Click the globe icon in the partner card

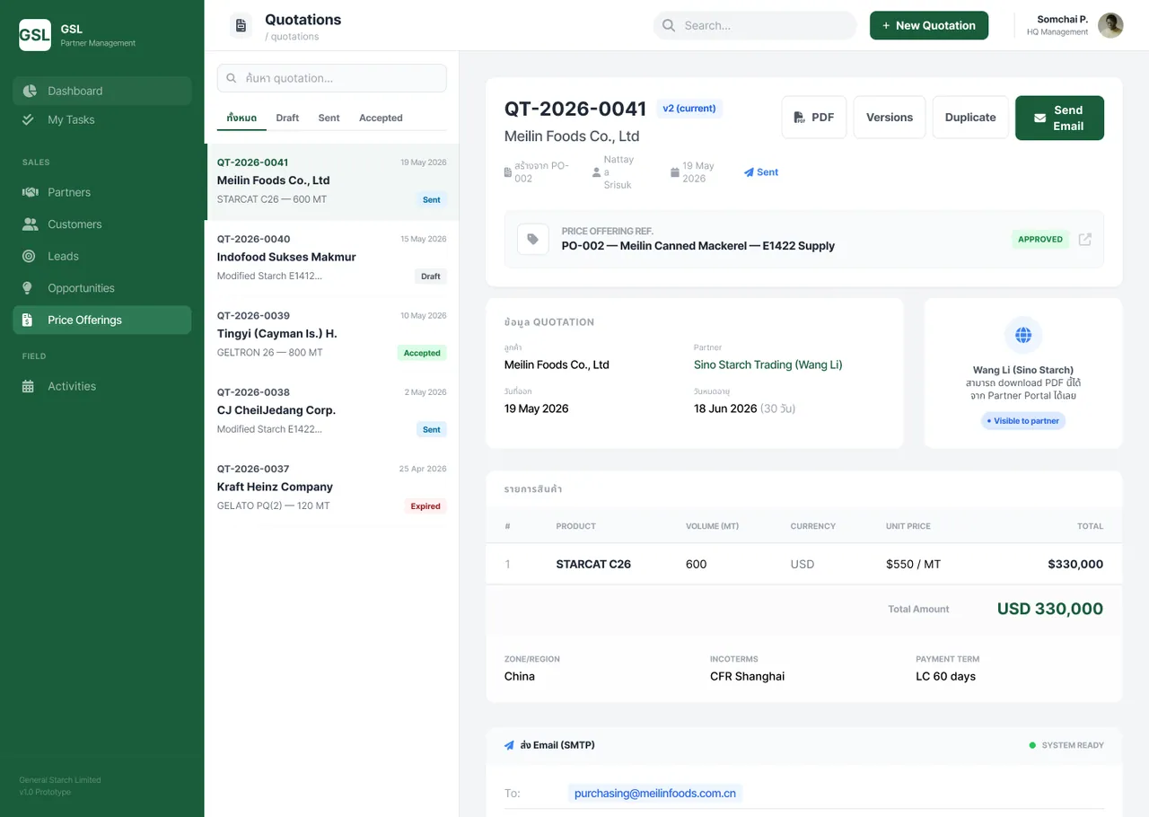coord(1023,336)
